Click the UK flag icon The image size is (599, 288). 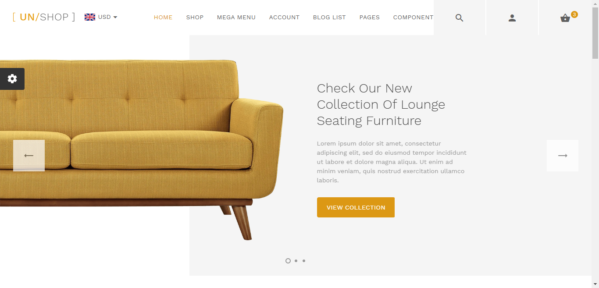pyautogui.click(x=90, y=17)
